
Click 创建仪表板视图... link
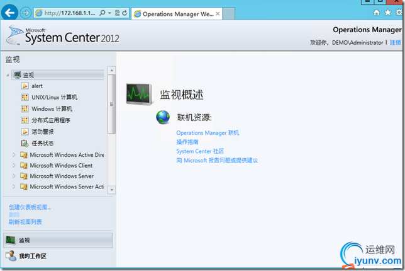click(30, 207)
